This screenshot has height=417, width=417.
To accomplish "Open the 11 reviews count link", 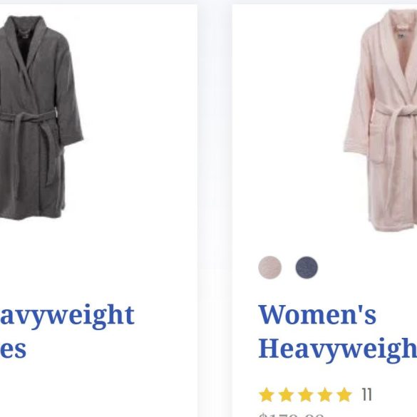I will pos(366,394).
